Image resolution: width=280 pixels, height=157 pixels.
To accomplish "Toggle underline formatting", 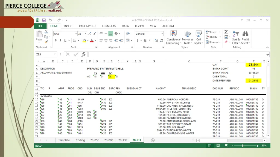I will click(65, 40).
